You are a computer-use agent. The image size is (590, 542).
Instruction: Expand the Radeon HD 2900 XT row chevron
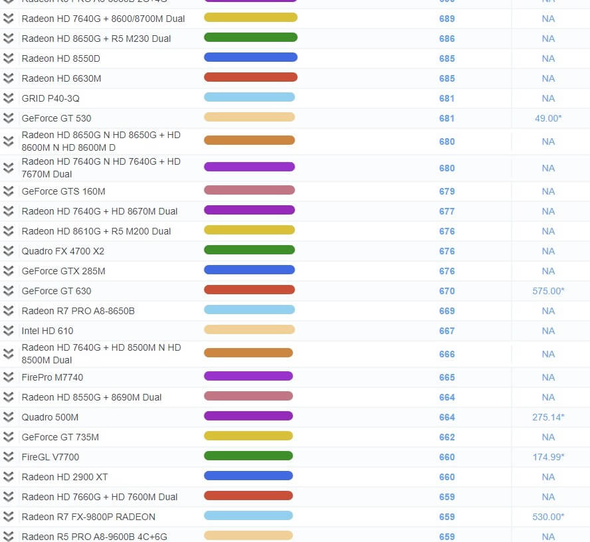[x=8, y=477]
